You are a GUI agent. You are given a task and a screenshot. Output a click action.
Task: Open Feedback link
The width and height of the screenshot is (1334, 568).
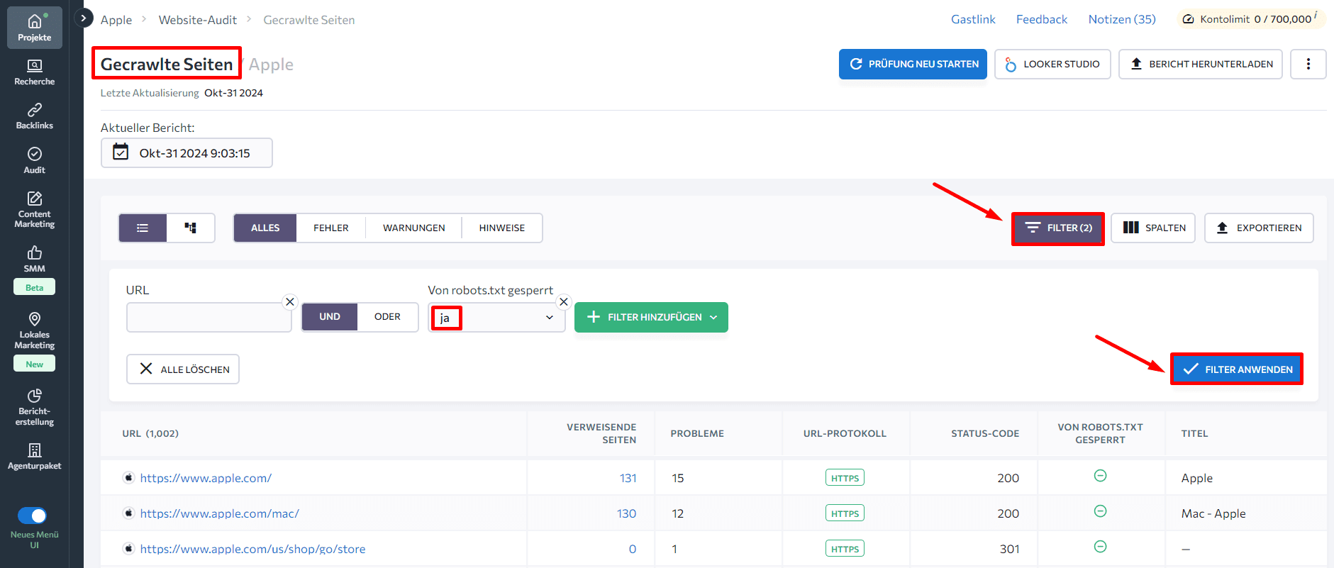1041,19
